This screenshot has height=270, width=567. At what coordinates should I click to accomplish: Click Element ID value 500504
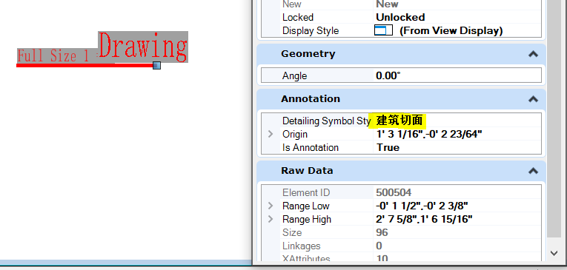[394, 193]
